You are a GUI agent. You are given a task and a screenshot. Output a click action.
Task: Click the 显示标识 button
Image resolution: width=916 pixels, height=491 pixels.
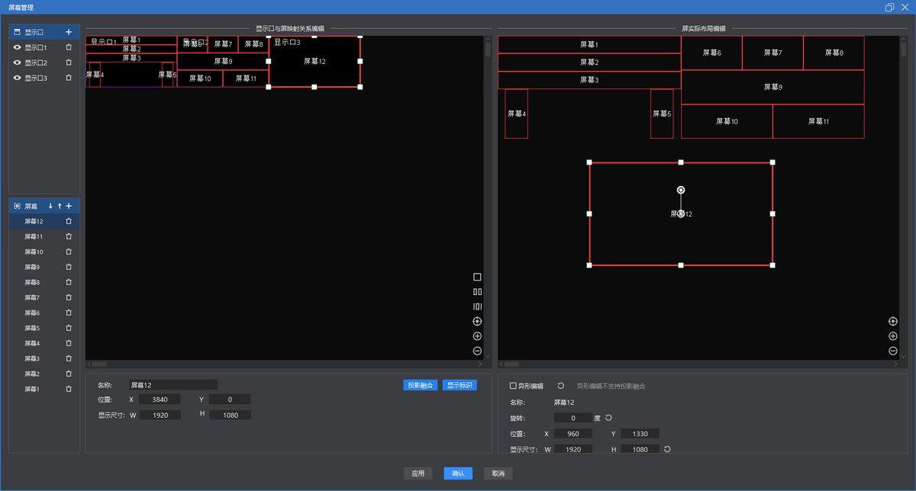pyautogui.click(x=460, y=385)
